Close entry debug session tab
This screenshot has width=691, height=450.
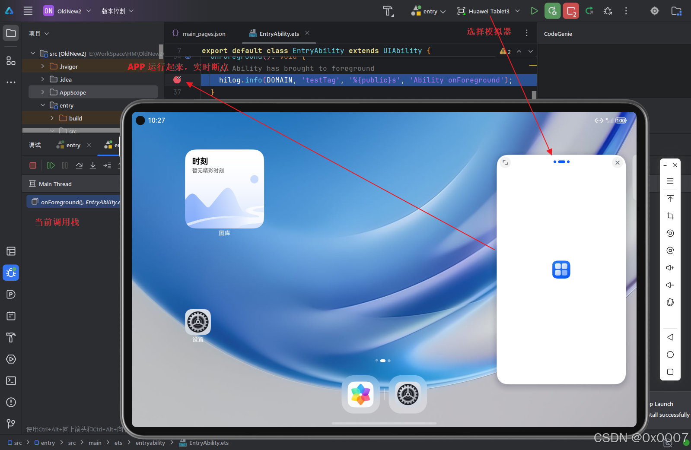tap(89, 145)
